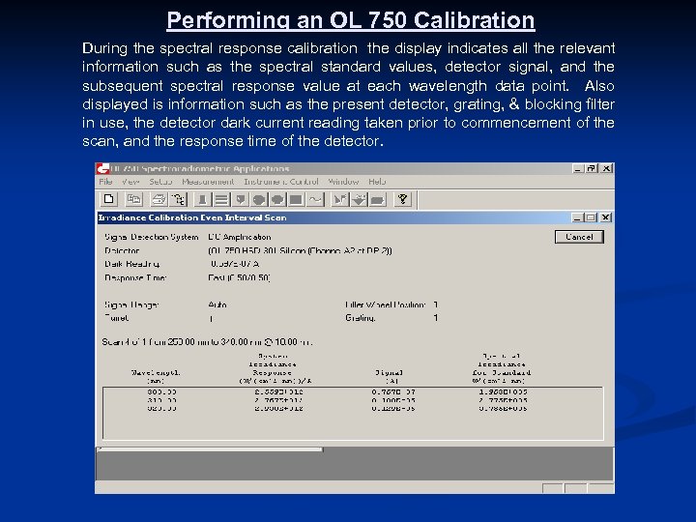Open the Measurement menu
Viewport: 696px width, 522px height.
coord(208,182)
